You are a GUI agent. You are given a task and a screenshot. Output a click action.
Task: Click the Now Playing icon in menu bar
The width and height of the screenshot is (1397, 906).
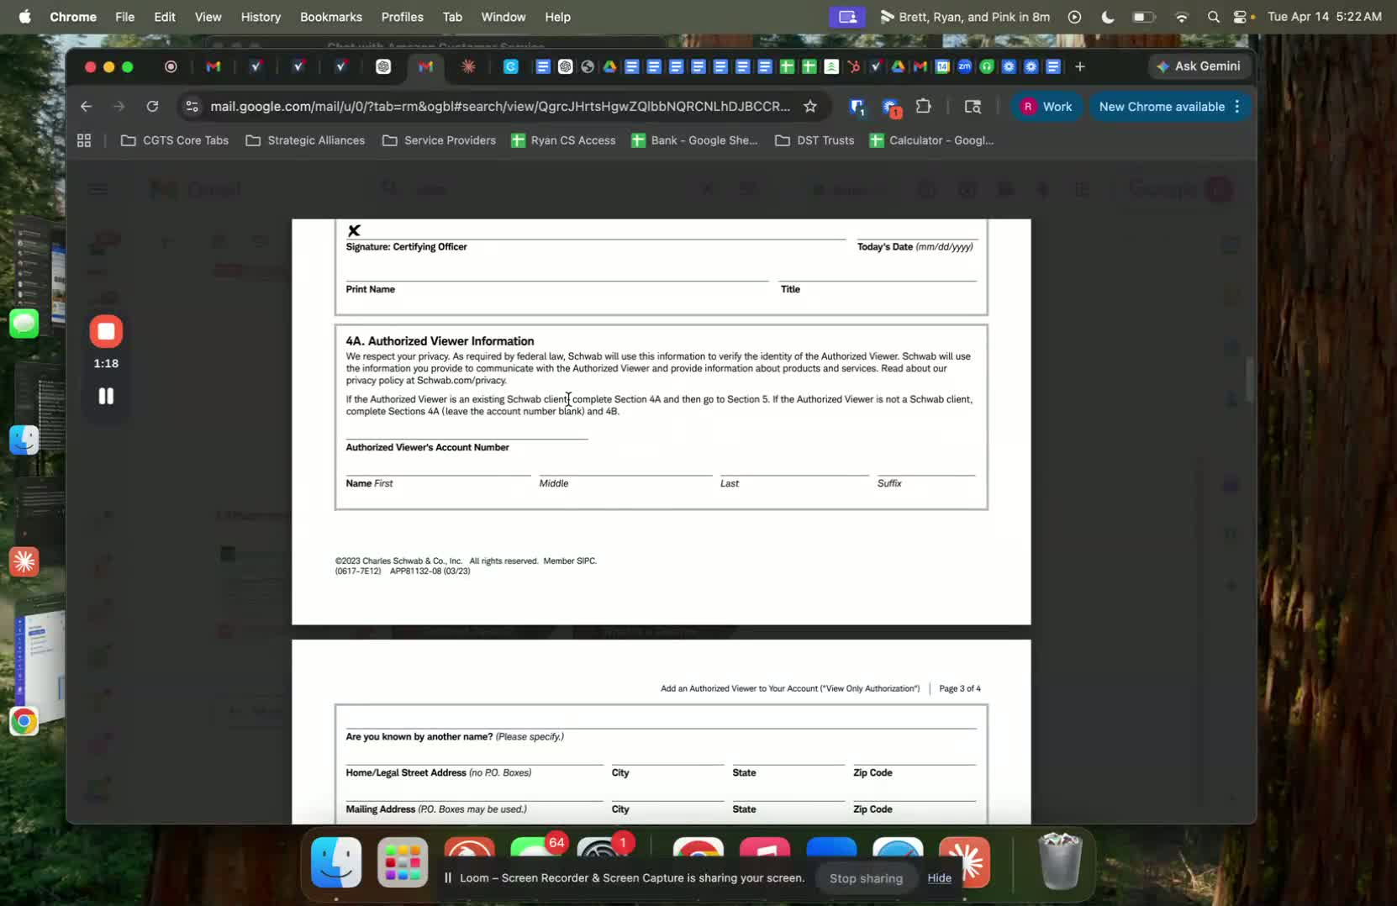click(x=1074, y=17)
